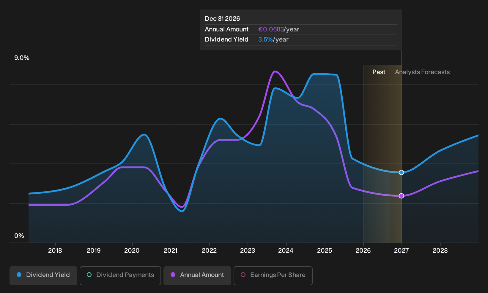Click the 2024 x-axis label

point(286,251)
